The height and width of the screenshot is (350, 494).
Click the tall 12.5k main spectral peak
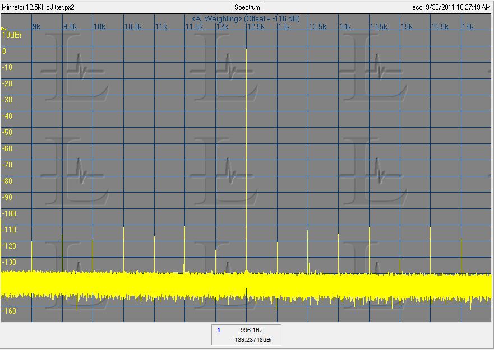click(x=246, y=161)
